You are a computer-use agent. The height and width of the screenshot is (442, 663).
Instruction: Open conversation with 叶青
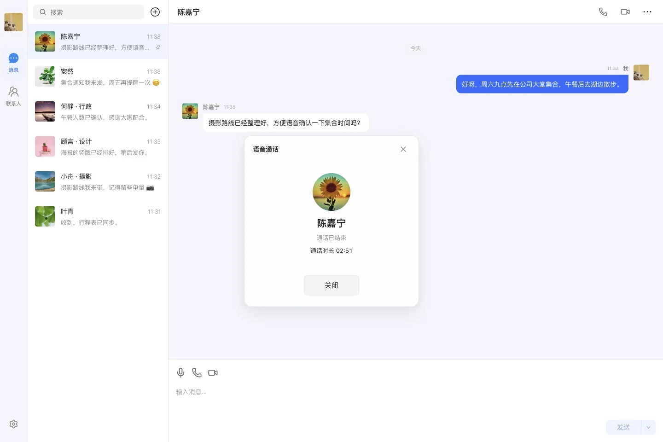point(98,216)
